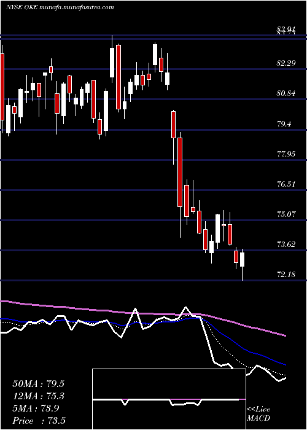Click the 80.84 price level label

286,93
